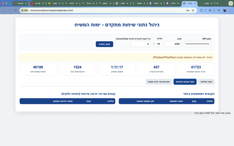Click the זמן השמעה מצטבר column header
The width and height of the screenshot is (234, 146).
click(x=145, y=101)
